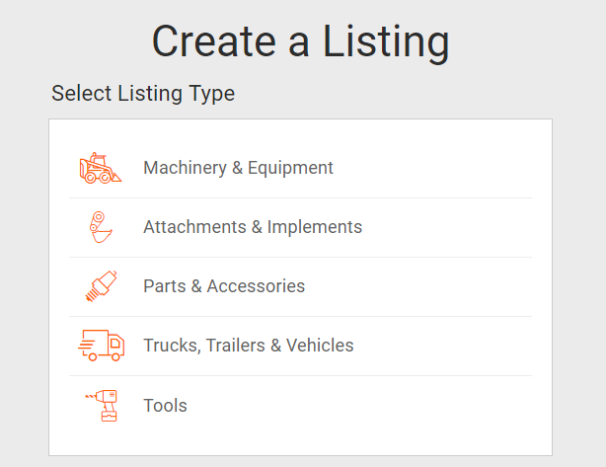
Task: Click the spark plug parts icon
Action: click(101, 286)
